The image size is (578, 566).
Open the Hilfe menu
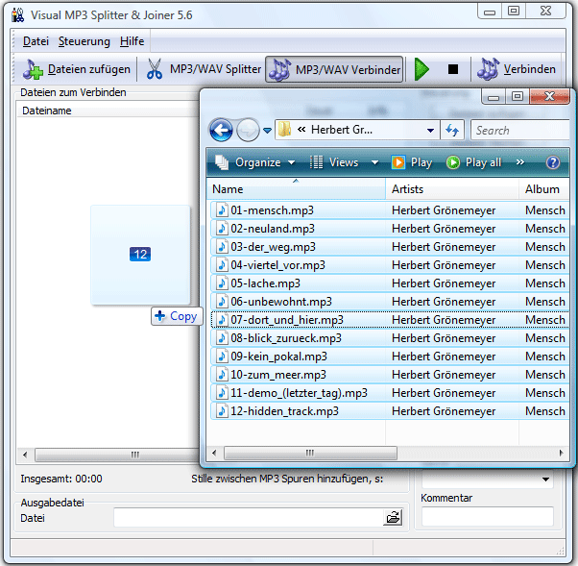[x=132, y=41]
